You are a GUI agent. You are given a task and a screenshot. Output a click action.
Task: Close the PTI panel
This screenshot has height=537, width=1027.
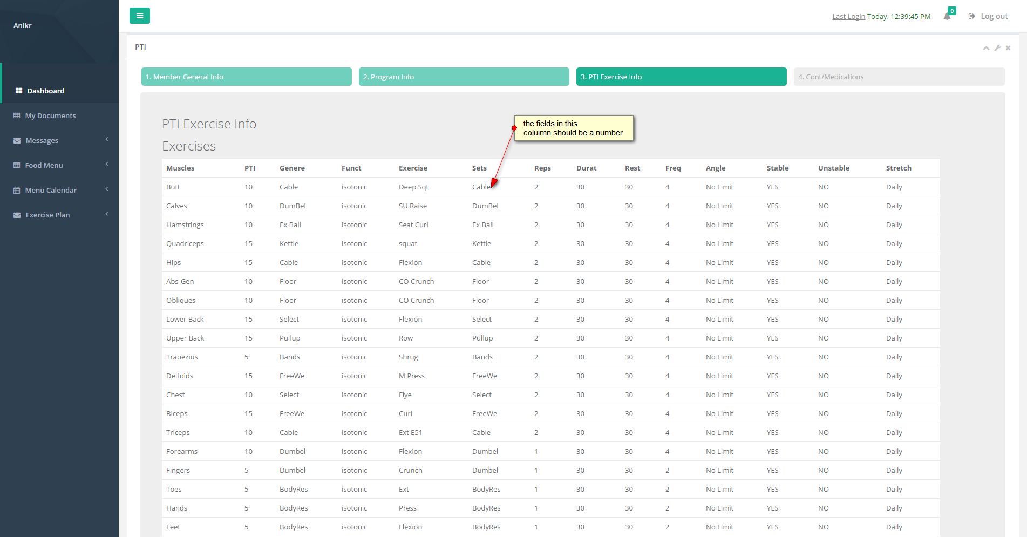tap(1008, 48)
